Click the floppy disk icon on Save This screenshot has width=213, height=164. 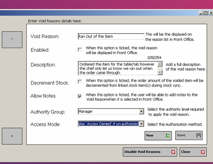click(x=199, y=135)
